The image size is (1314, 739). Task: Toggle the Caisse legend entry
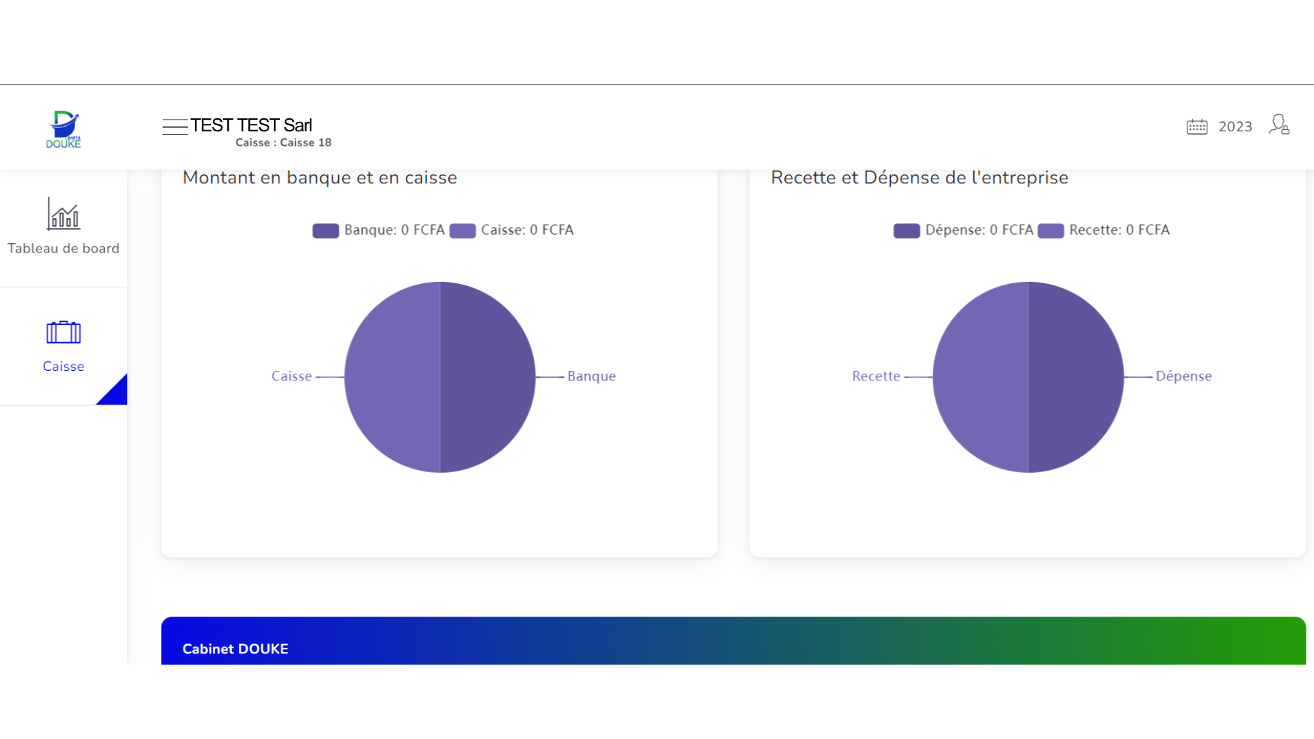527,231
